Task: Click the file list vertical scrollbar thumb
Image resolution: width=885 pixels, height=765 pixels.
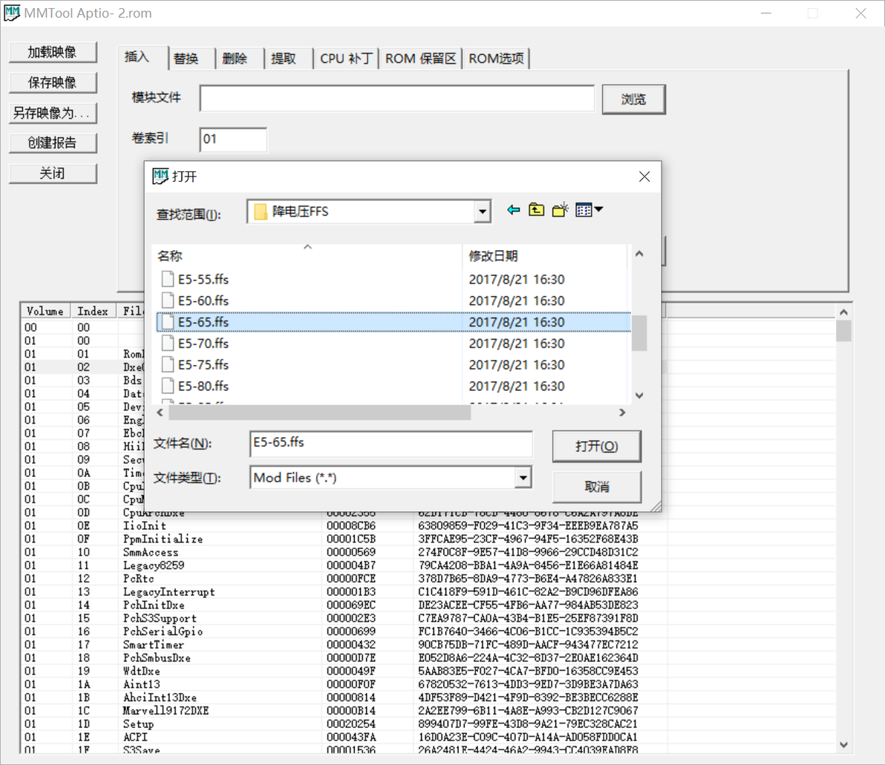Action: point(639,333)
